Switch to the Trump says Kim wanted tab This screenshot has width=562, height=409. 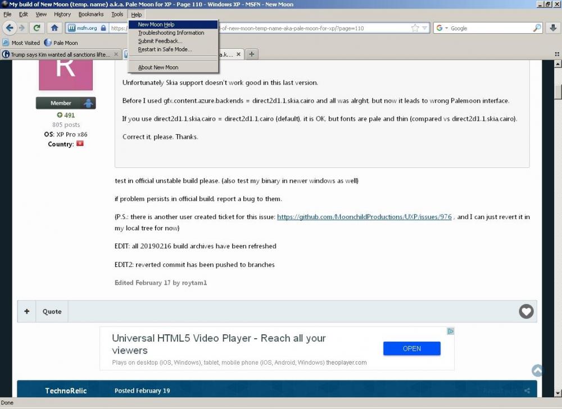60,54
